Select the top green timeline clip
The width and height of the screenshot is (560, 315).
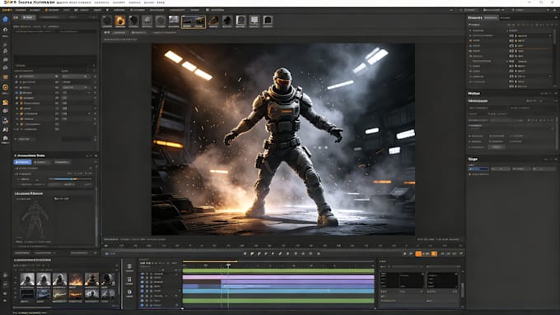tap(278, 271)
